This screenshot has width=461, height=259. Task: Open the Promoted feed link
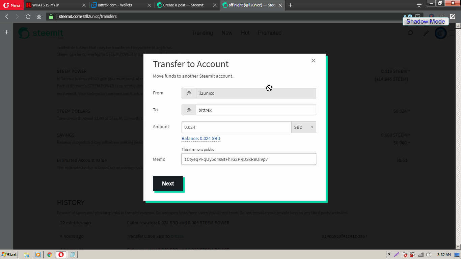tap(270, 33)
